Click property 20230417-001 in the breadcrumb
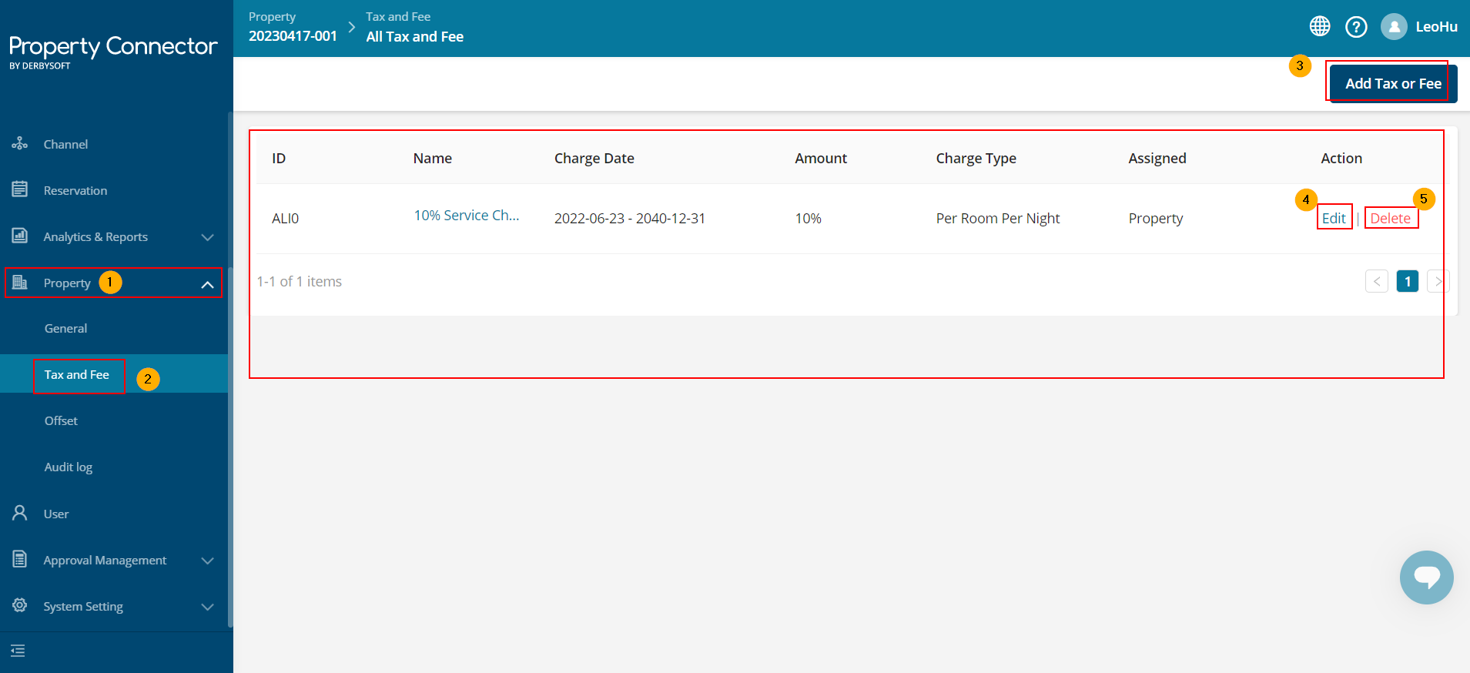Screen dimensions: 1470x673 point(293,36)
